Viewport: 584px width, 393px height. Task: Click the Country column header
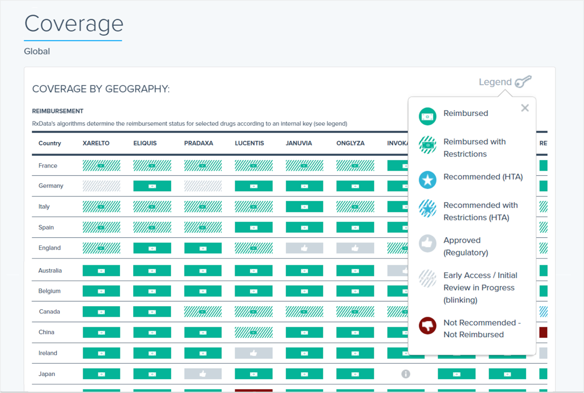click(x=50, y=143)
